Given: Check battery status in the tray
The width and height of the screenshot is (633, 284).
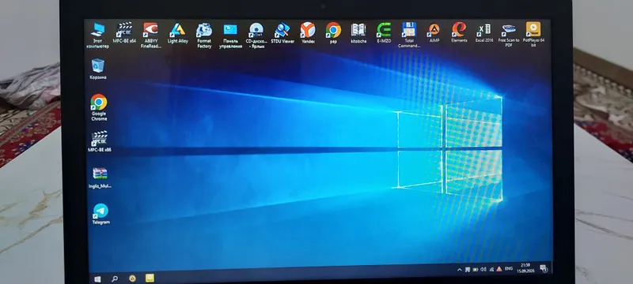Looking at the screenshot, I should 476,269.
